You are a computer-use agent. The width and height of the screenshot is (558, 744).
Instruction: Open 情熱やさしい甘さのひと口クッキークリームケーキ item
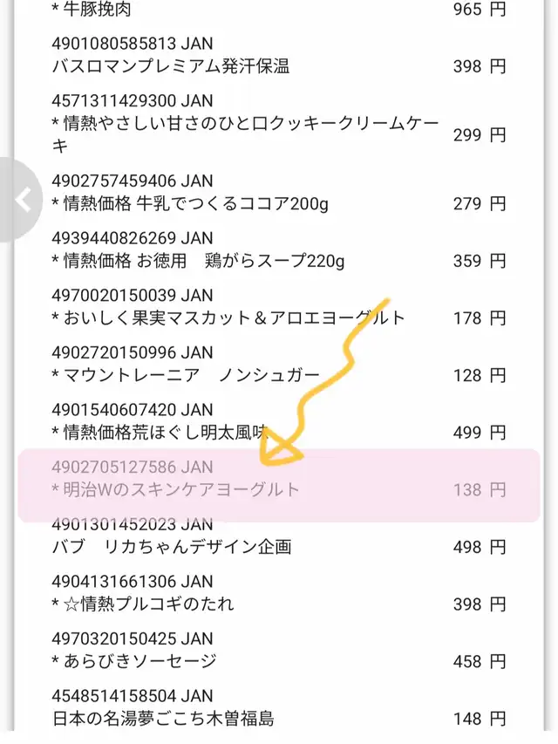tap(245, 134)
